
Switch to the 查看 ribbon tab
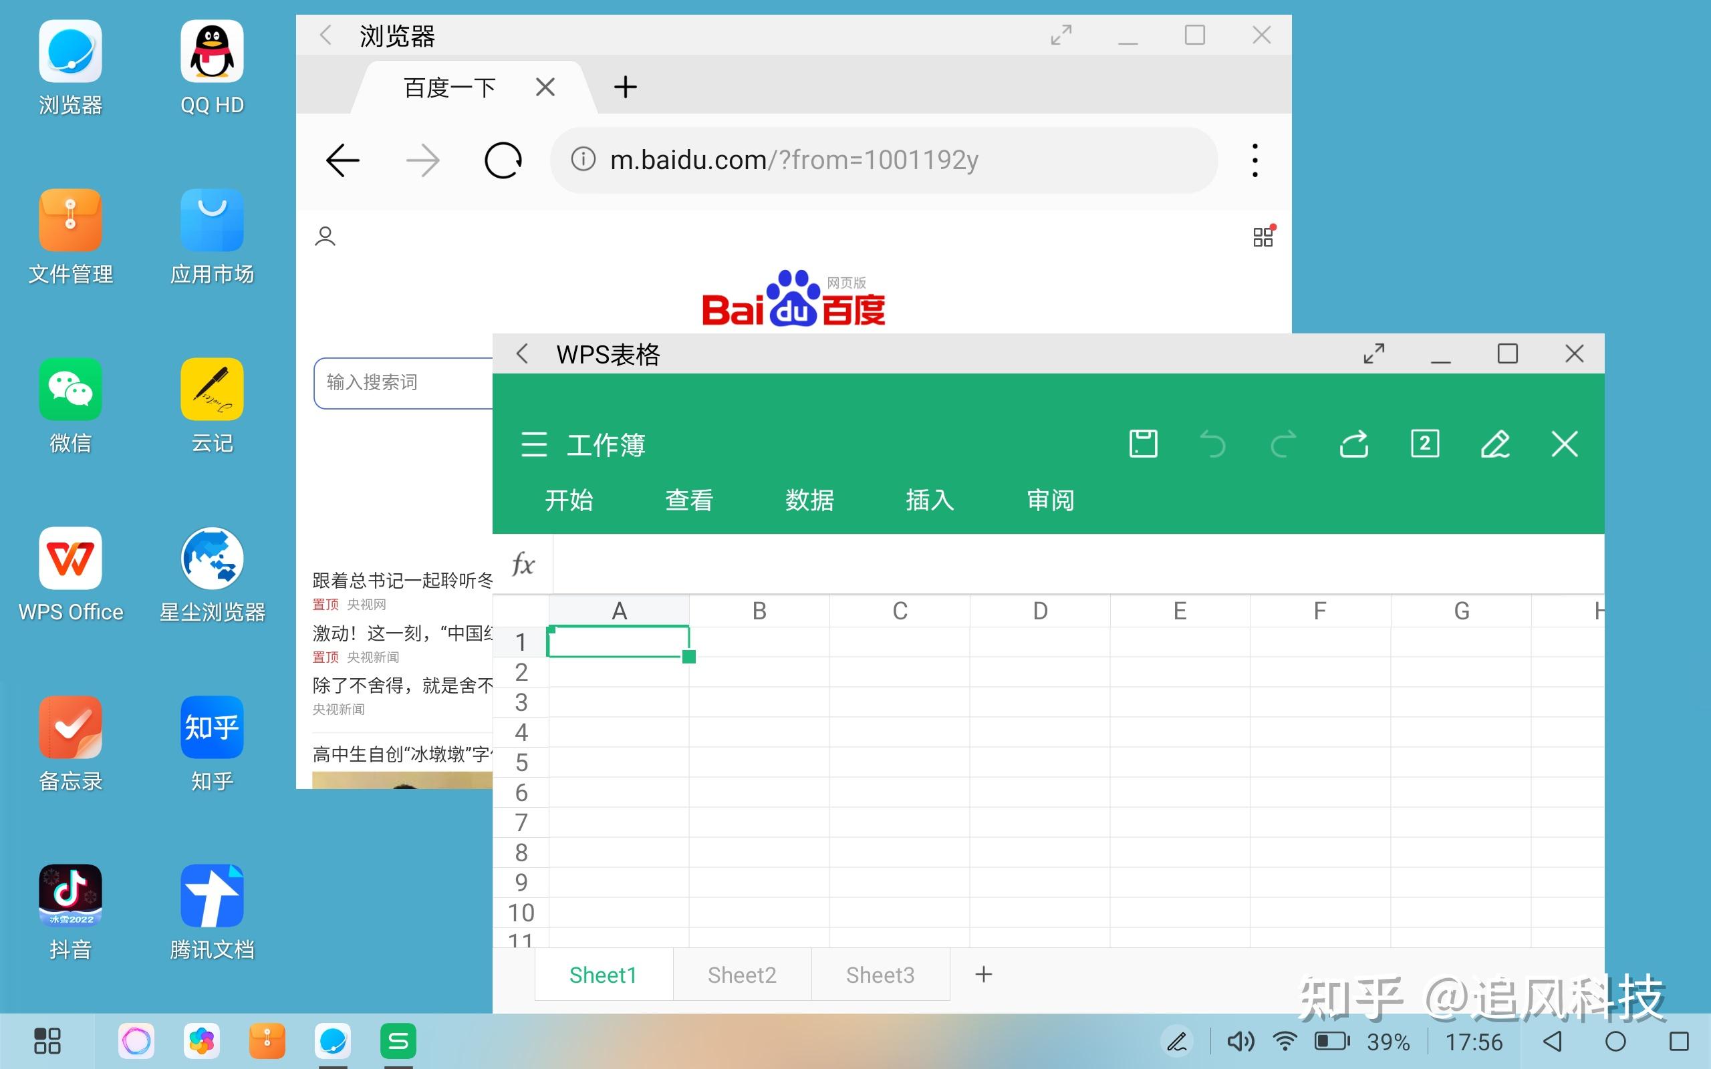point(689,500)
